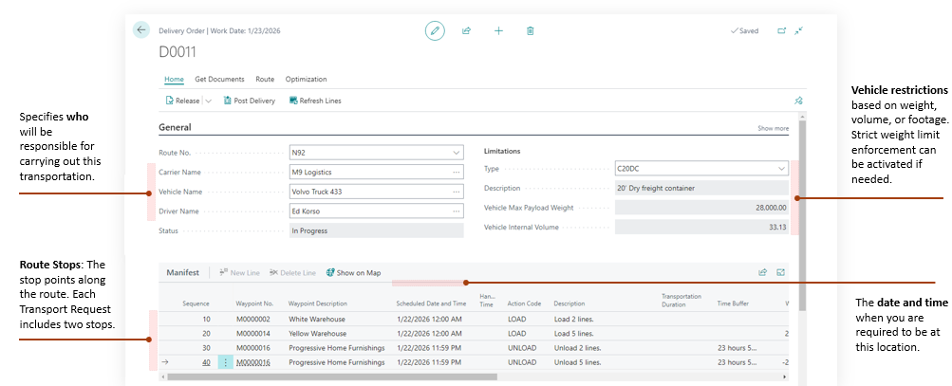Click Show more in General section
The height and width of the screenshot is (386, 952).
[x=773, y=128]
